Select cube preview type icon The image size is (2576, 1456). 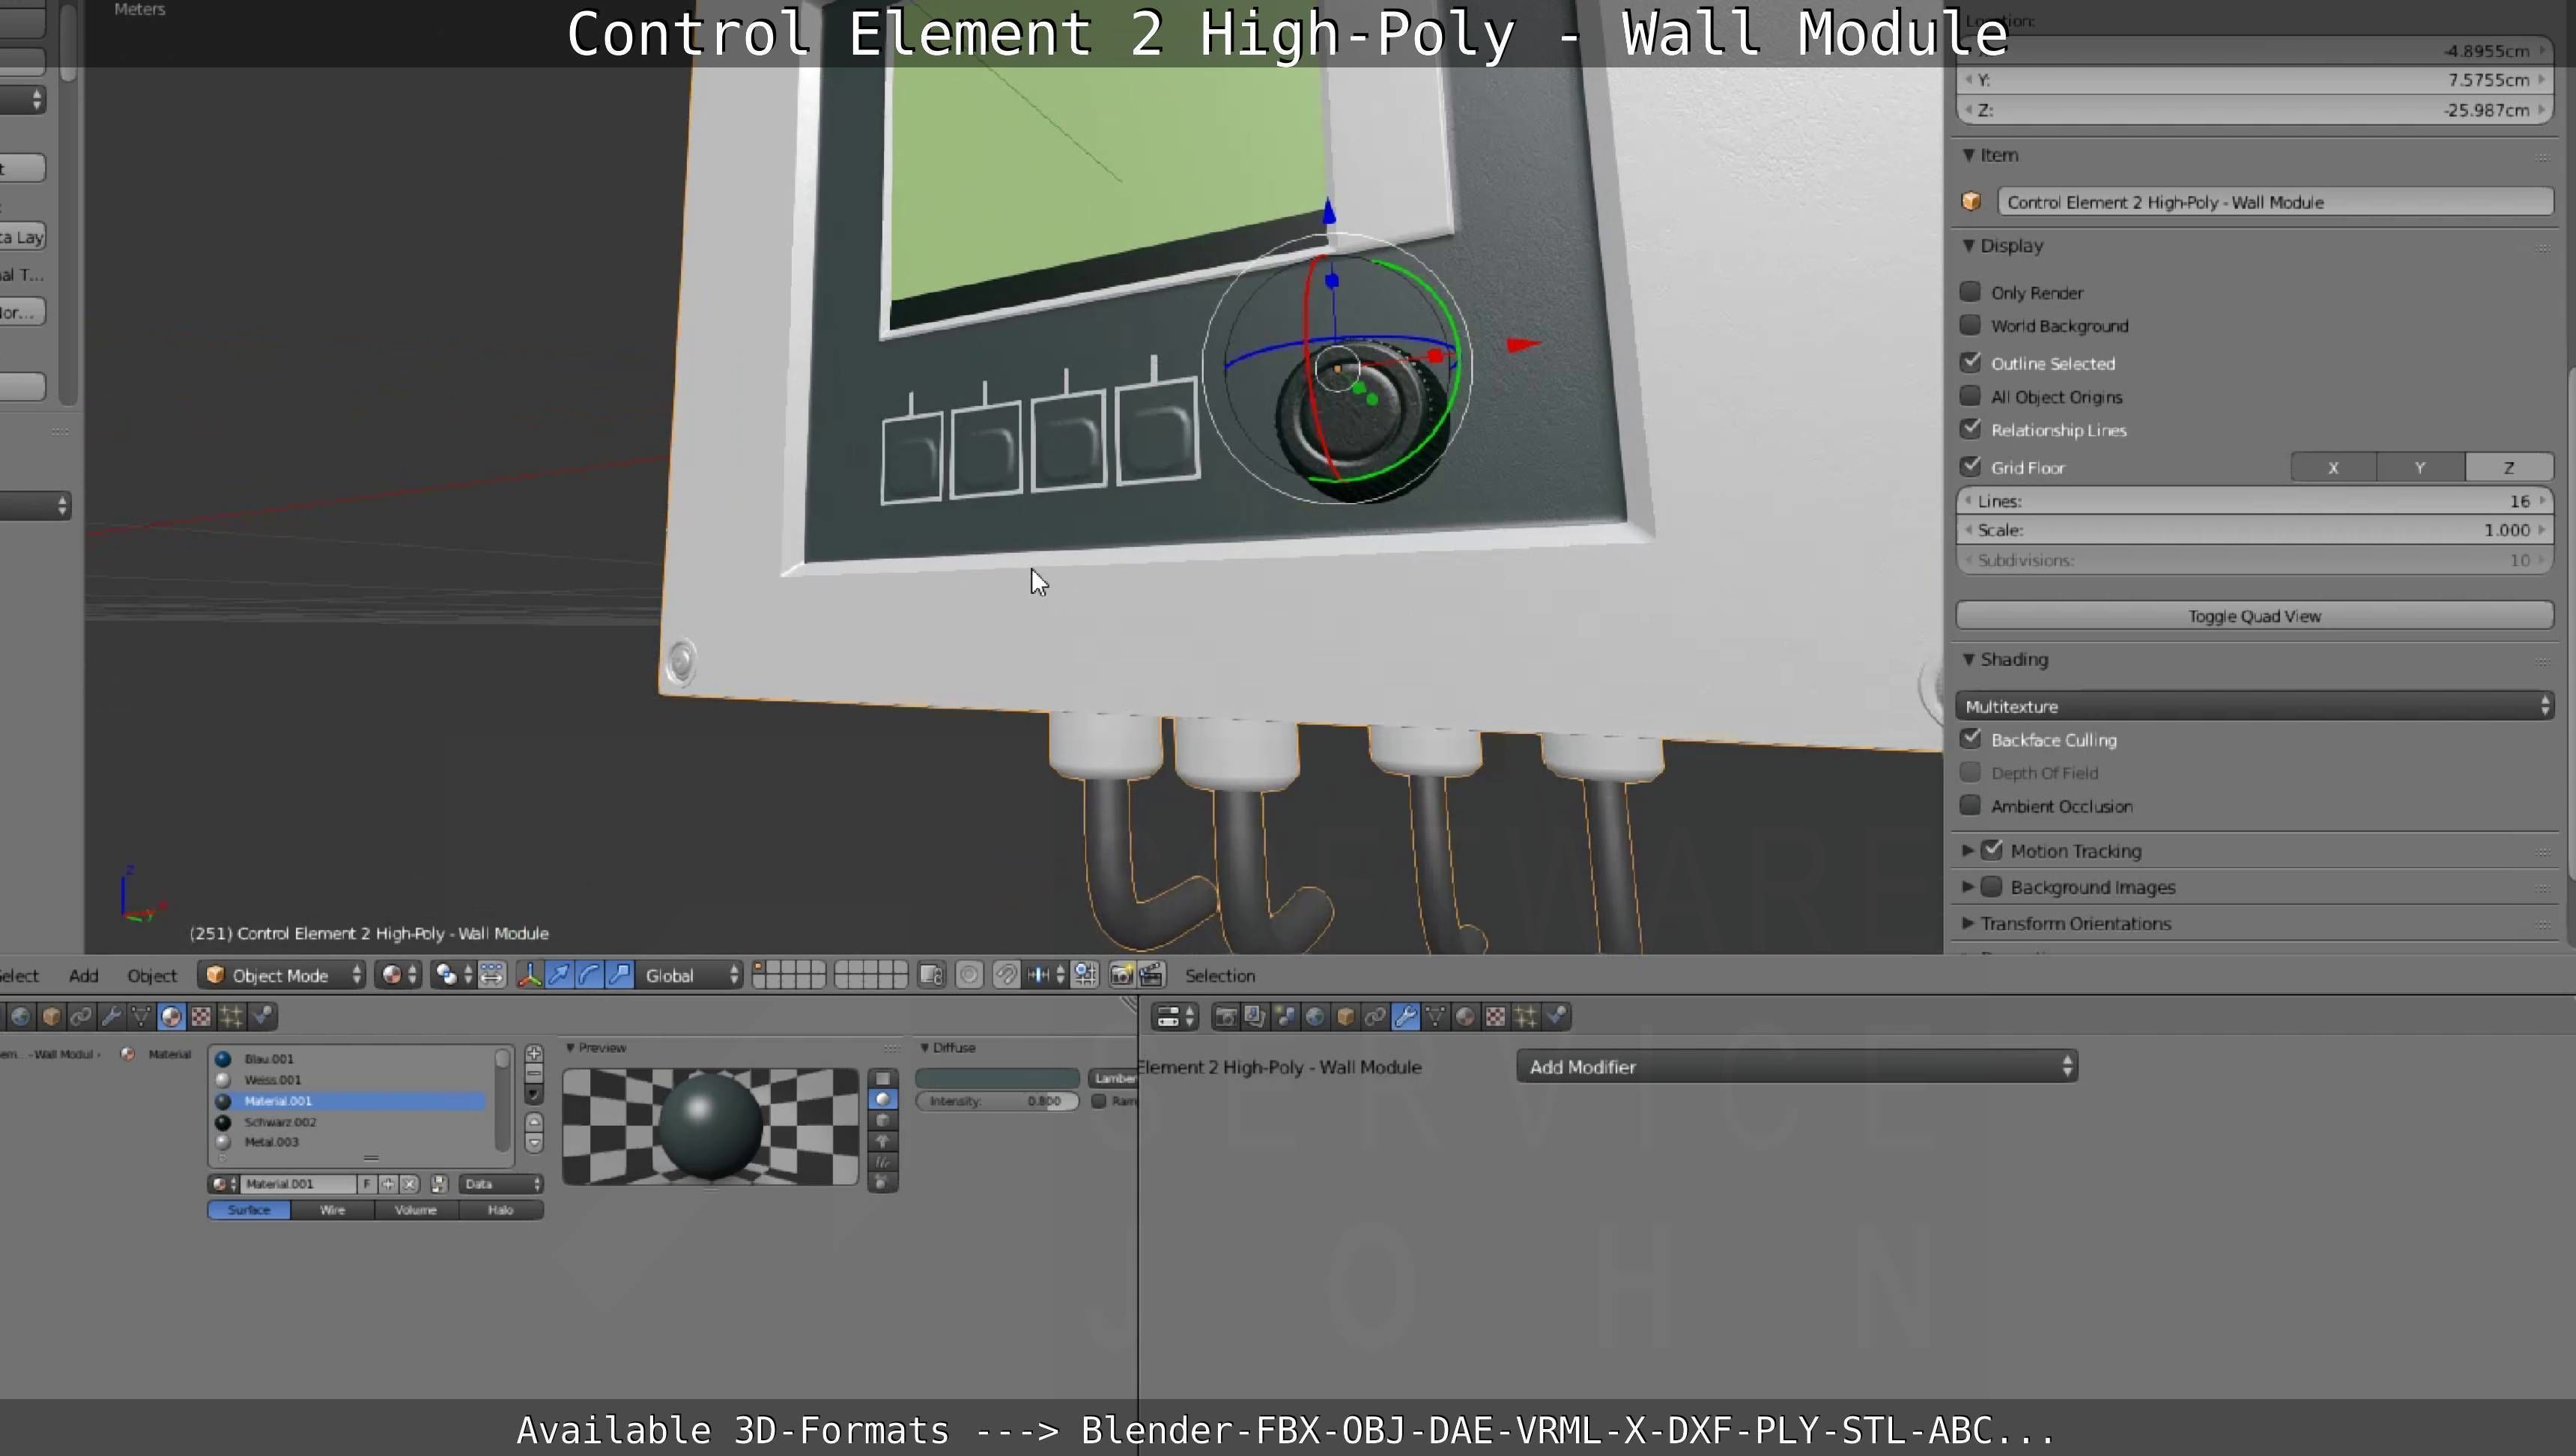[882, 1120]
